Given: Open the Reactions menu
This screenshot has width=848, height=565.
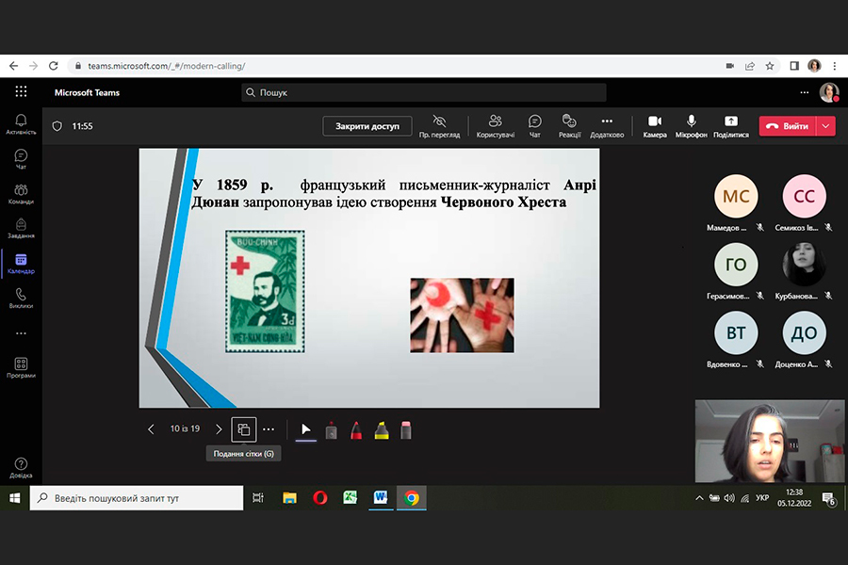Looking at the screenshot, I should (x=569, y=125).
